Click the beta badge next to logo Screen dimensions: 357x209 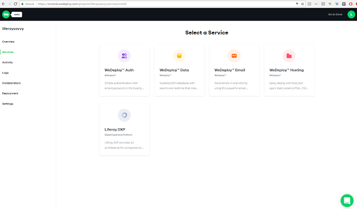coord(17,14)
